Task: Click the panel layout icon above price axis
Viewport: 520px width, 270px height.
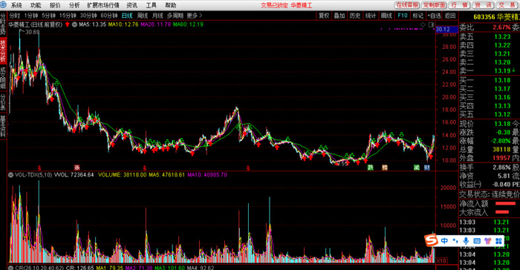Action: (x=431, y=24)
